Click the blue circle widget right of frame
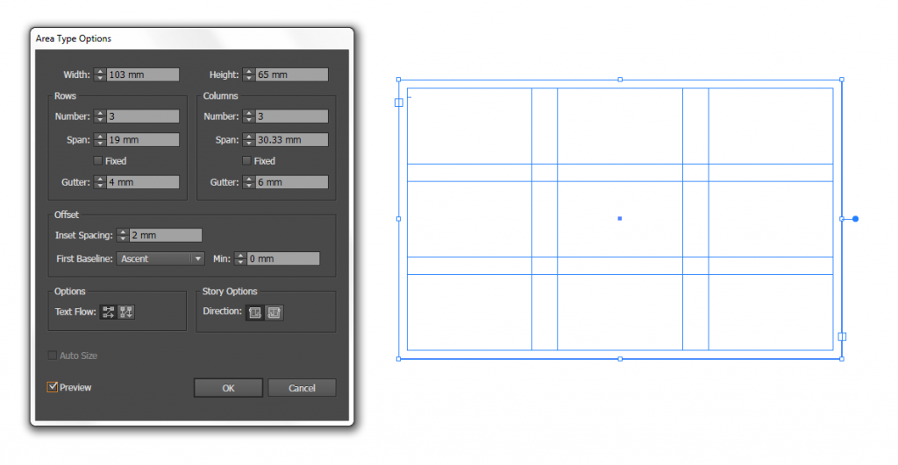This screenshot has width=898, height=465. (x=855, y=219)
